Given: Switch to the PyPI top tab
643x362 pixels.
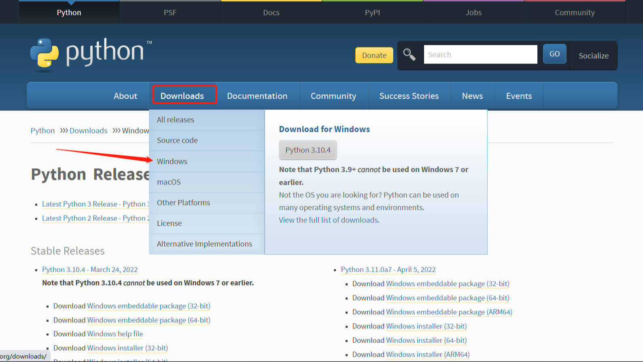Looking at the screenshot, I should (372, 13).
